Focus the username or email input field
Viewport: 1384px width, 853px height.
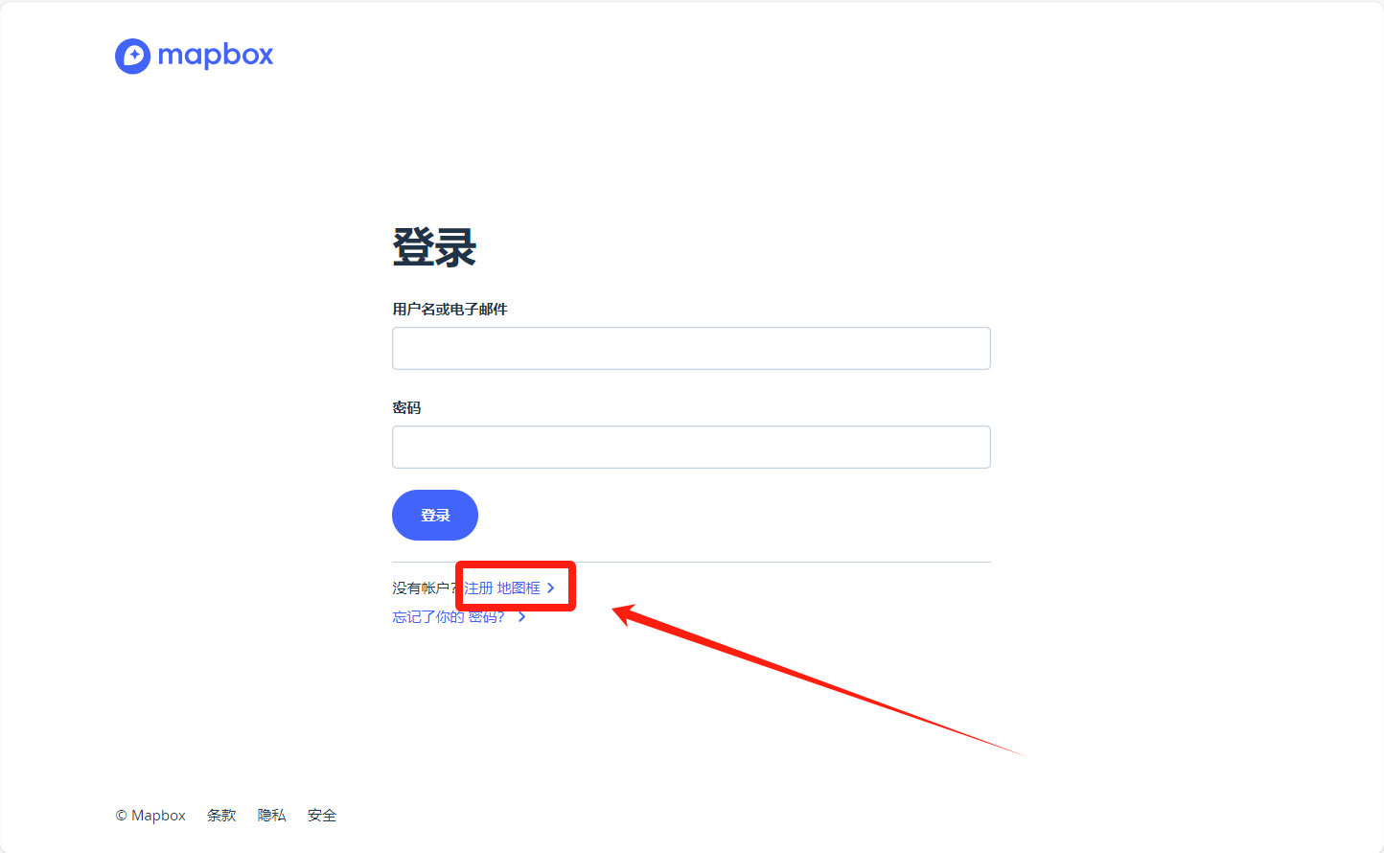[x=691, y=348]
